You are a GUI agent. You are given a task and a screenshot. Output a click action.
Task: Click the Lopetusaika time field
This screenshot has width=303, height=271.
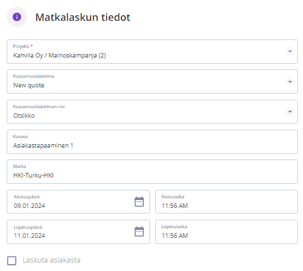pyautogui.click(x=226, y=232)
